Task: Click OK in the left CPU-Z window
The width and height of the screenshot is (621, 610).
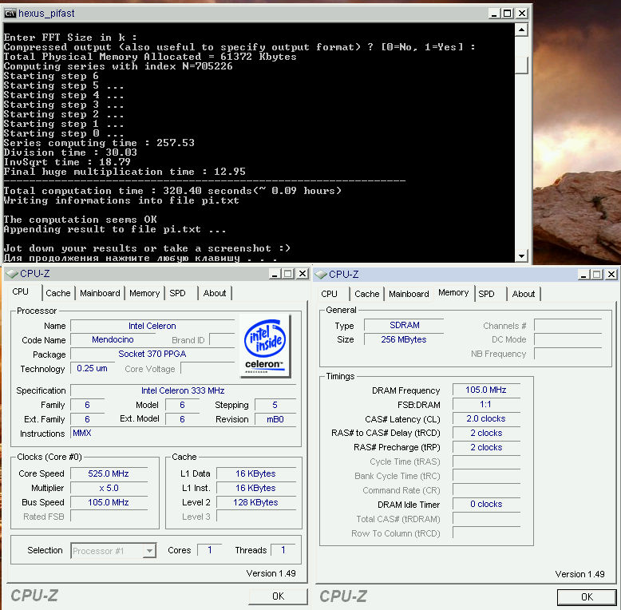Action: click(x=278, y=596)
